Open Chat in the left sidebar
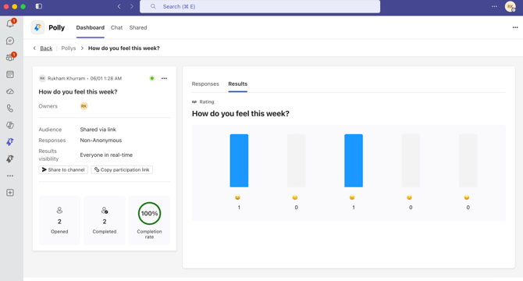Viewport: 523px width, 281px height. [10, 41]
